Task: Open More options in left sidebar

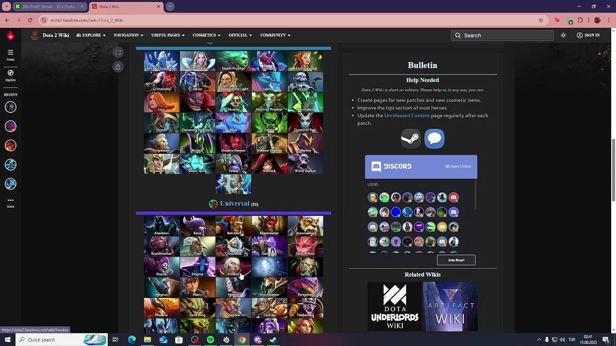Action: [x=10, y=202]
